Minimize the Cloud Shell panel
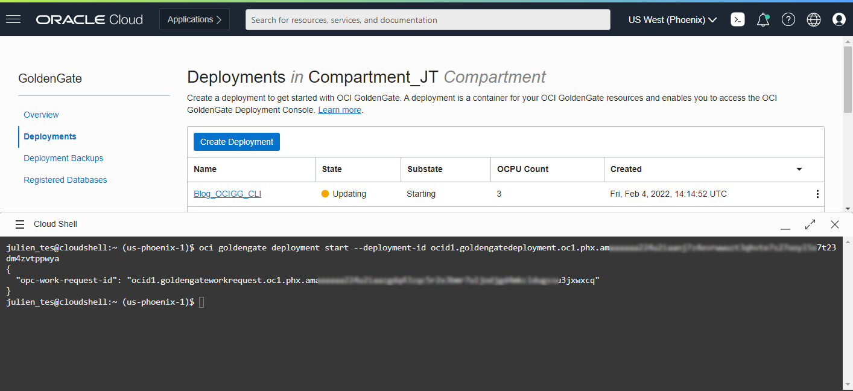Screen dimensions: 853x391 pos(785,228)
